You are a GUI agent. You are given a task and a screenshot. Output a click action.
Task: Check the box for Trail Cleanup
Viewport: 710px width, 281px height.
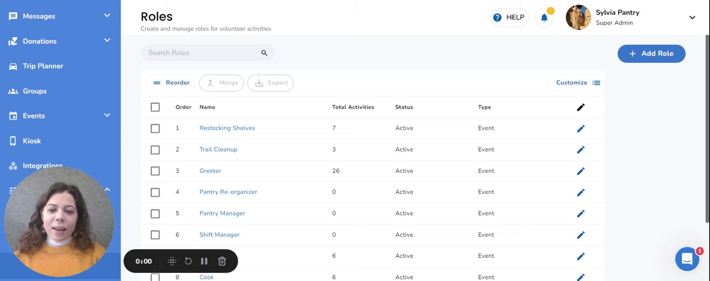tap(155, 150)
